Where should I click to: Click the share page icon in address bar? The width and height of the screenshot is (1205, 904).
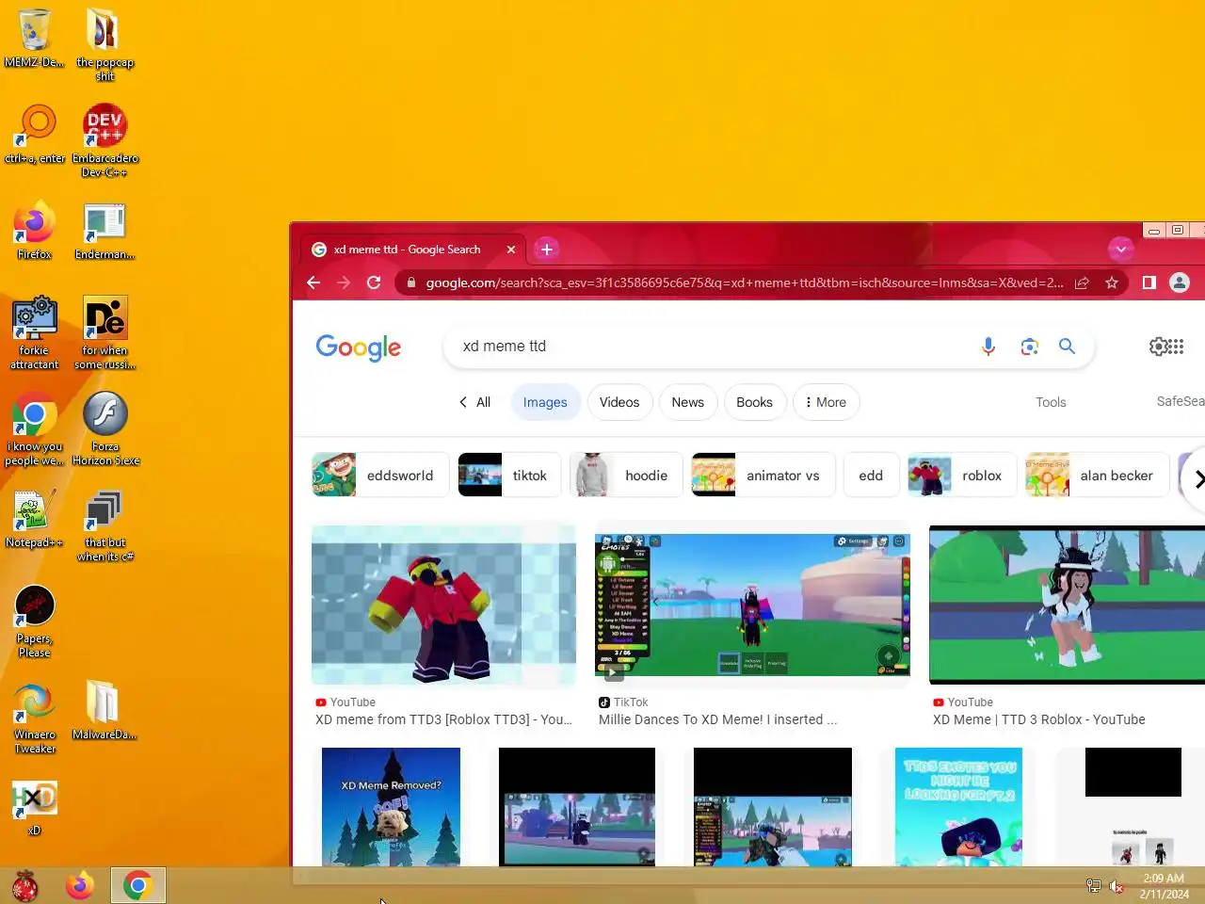pos(1082,282)
